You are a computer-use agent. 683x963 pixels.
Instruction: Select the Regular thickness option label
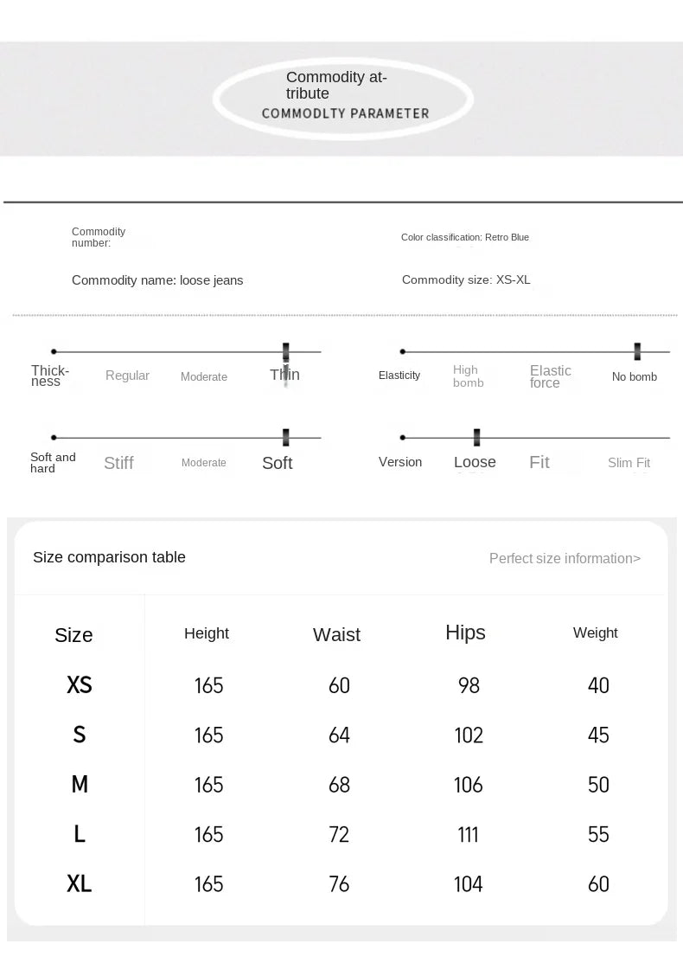[127, 376]
